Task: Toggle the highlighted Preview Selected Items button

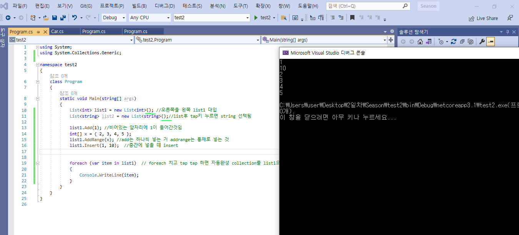Action: tap(491, 42)
